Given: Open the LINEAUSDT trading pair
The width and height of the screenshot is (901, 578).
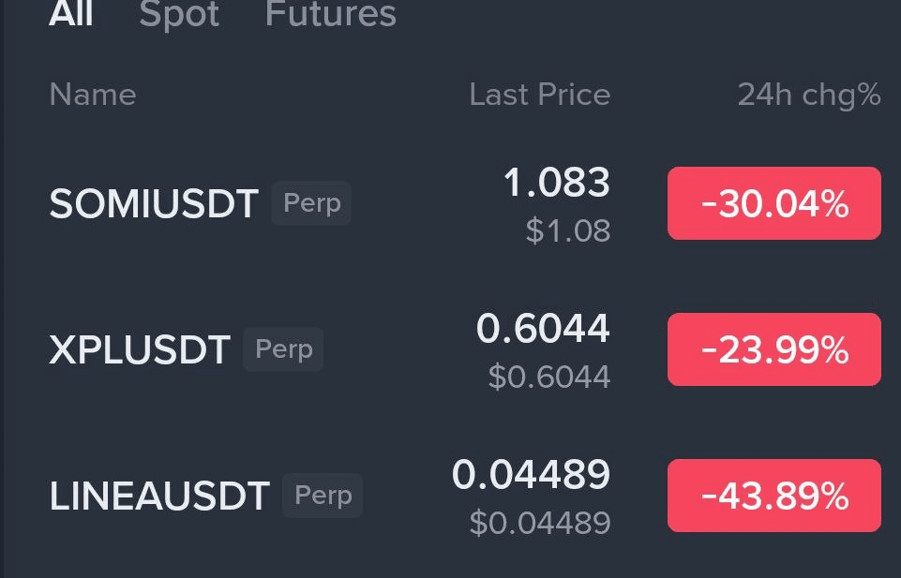Looking at the screenshot, I should coord(159,496).
